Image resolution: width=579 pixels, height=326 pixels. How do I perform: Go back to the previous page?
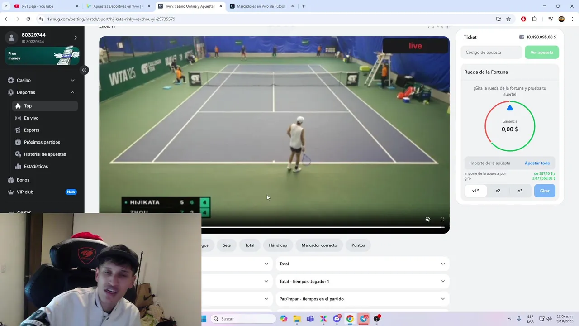(x=6, y=19)
